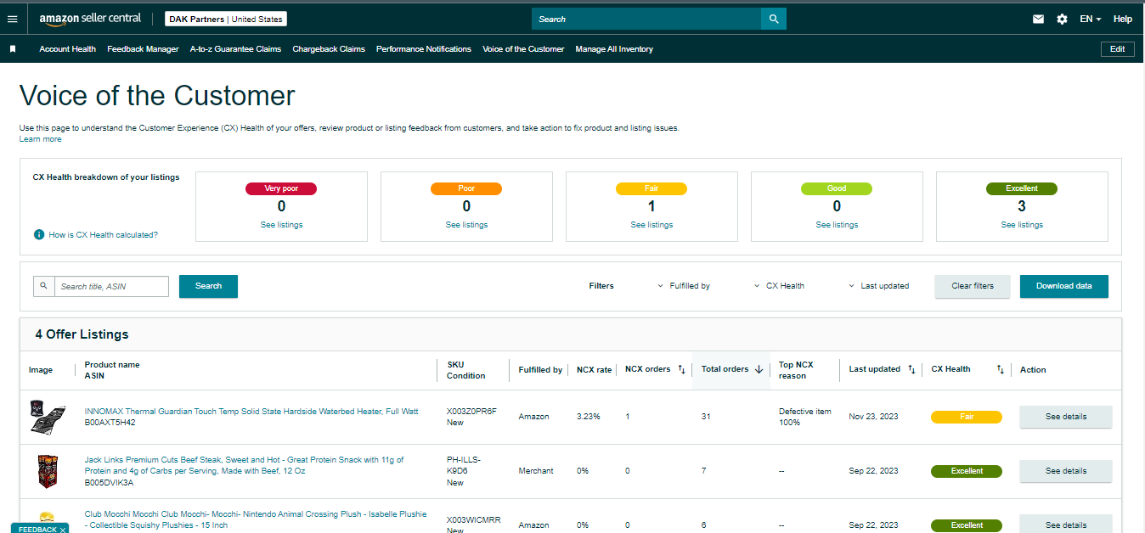Click the magnifier icon in listing search box
1145x533 pixels.
tap(43, 286)
